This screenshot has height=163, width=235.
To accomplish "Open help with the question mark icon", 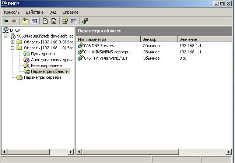I will click(x=65, y=21).
